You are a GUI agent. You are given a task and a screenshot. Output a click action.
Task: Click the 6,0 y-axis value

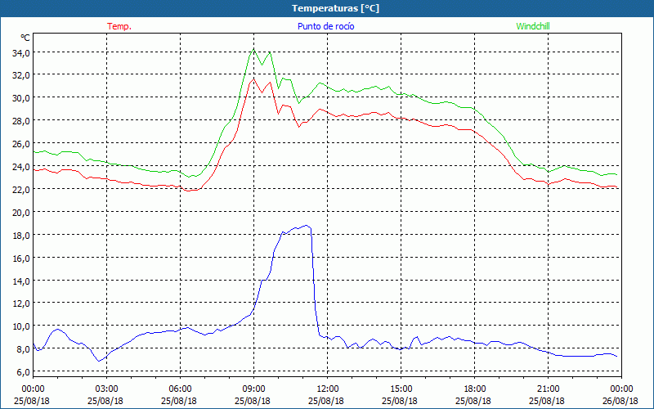pyautogui.click(x=23, y=372)
